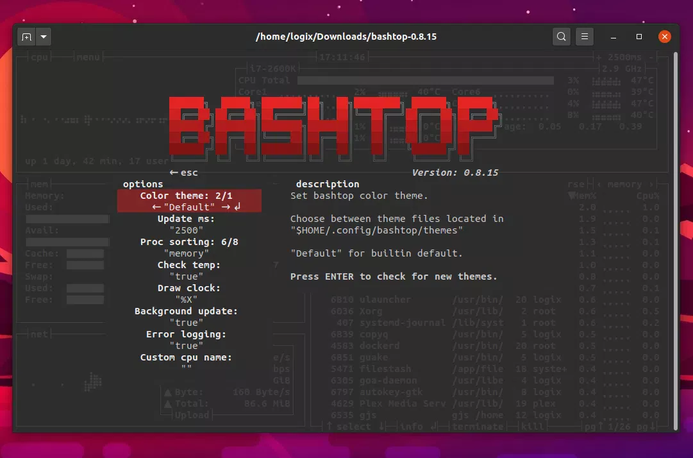Toggle the Check temp setting
This screenshot has width=693, height=458.
[188, 265]
